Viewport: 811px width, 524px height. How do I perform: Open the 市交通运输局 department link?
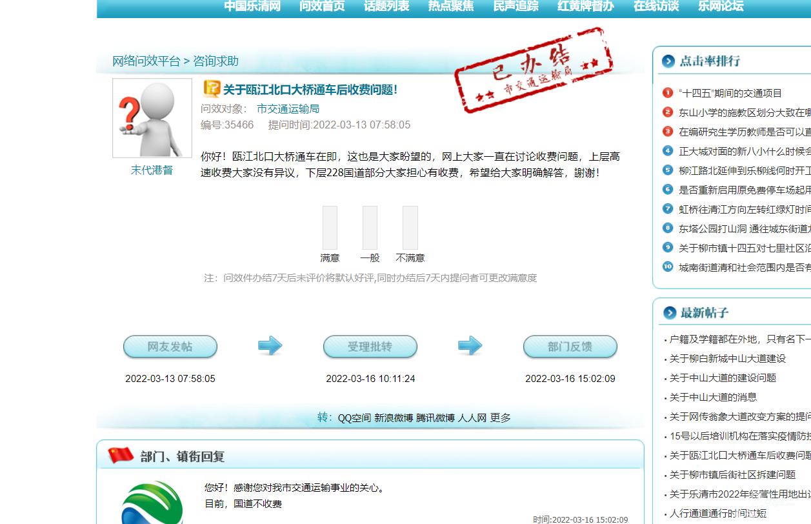click(288, 109)
